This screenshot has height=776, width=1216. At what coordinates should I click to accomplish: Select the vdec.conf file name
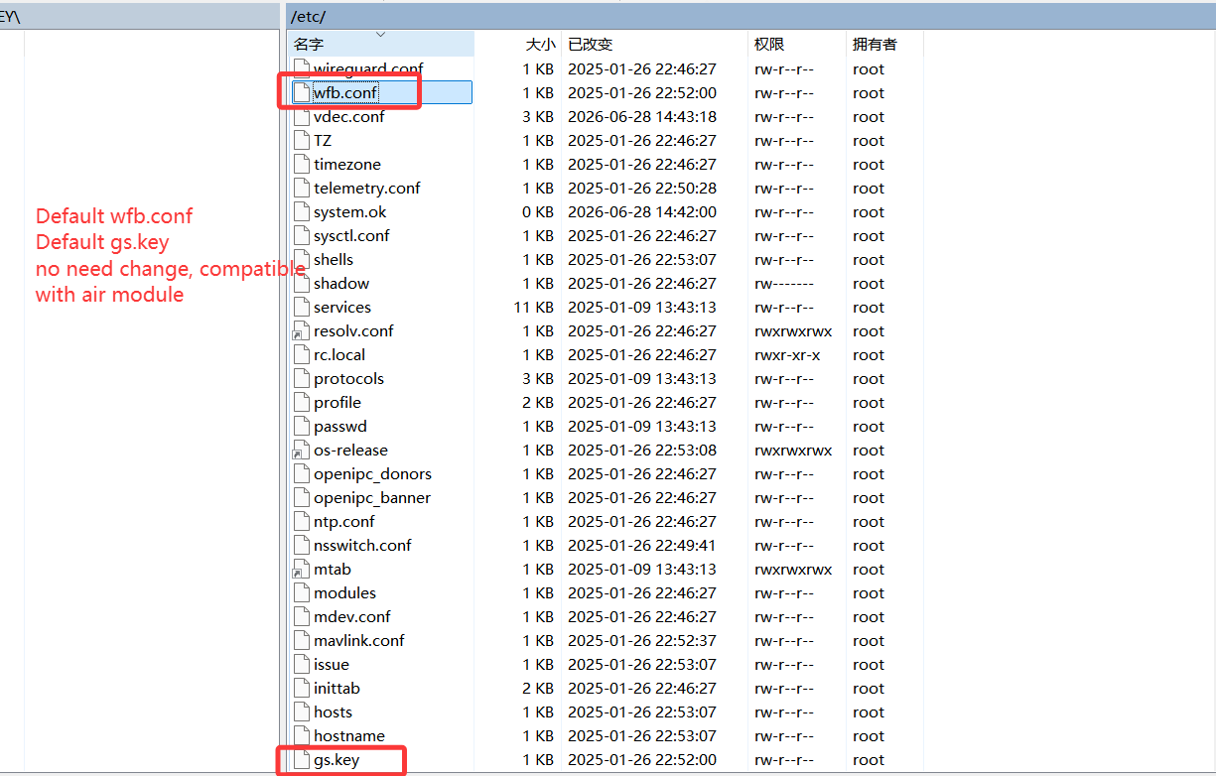tap(349, 116)
